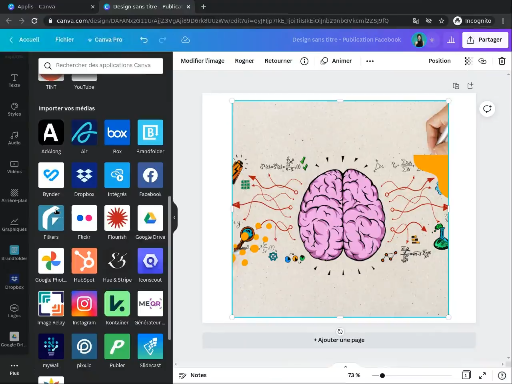Click the add page icon above canvas
The image size is (512, 384).
(x=470, y=86)
